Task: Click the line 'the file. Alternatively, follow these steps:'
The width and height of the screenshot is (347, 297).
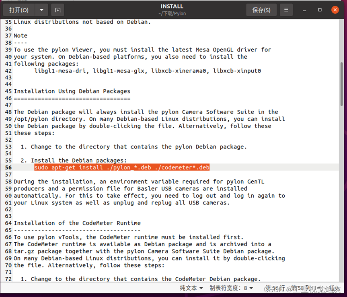Action: (89, 265)
